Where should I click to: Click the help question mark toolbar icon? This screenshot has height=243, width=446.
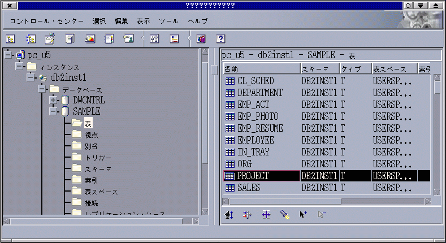[x=220, y=39]
